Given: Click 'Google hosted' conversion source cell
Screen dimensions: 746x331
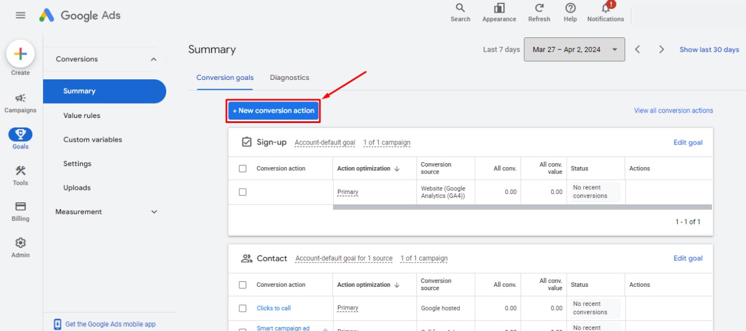Looking at the screenshot, I should tap(440, 308).
